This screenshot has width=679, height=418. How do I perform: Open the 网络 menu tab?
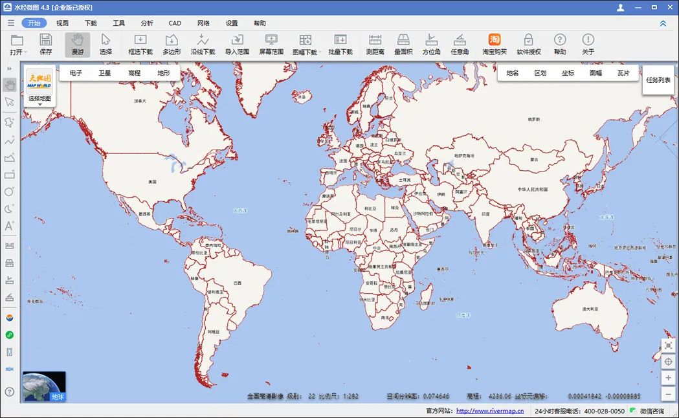click(x=203, y=23)
